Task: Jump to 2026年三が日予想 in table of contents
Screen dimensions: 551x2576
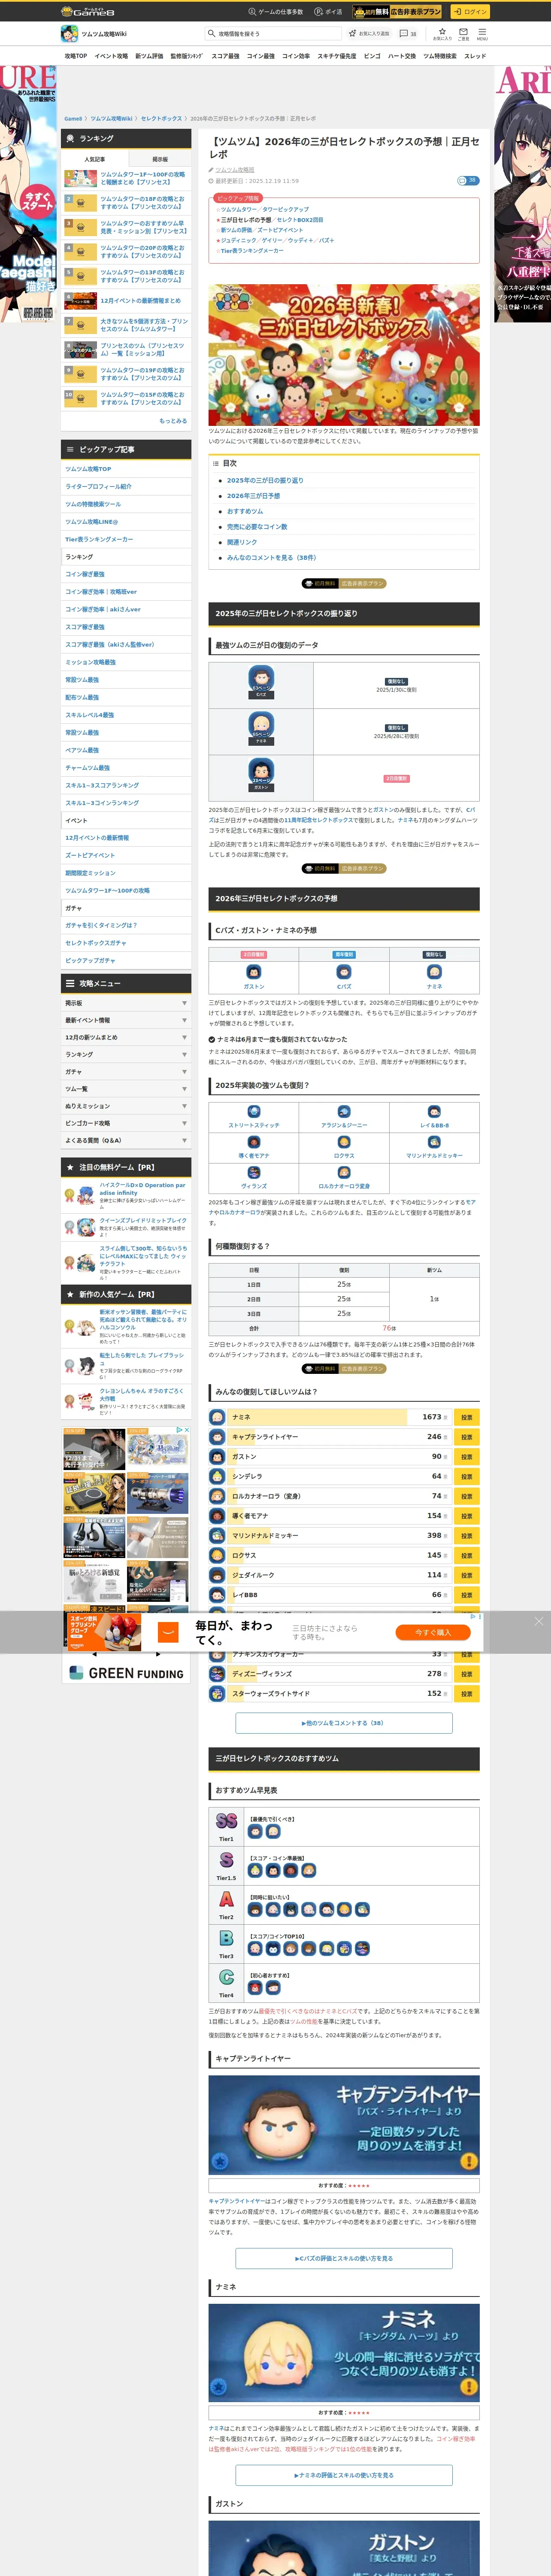Action: tap(253, 496)
